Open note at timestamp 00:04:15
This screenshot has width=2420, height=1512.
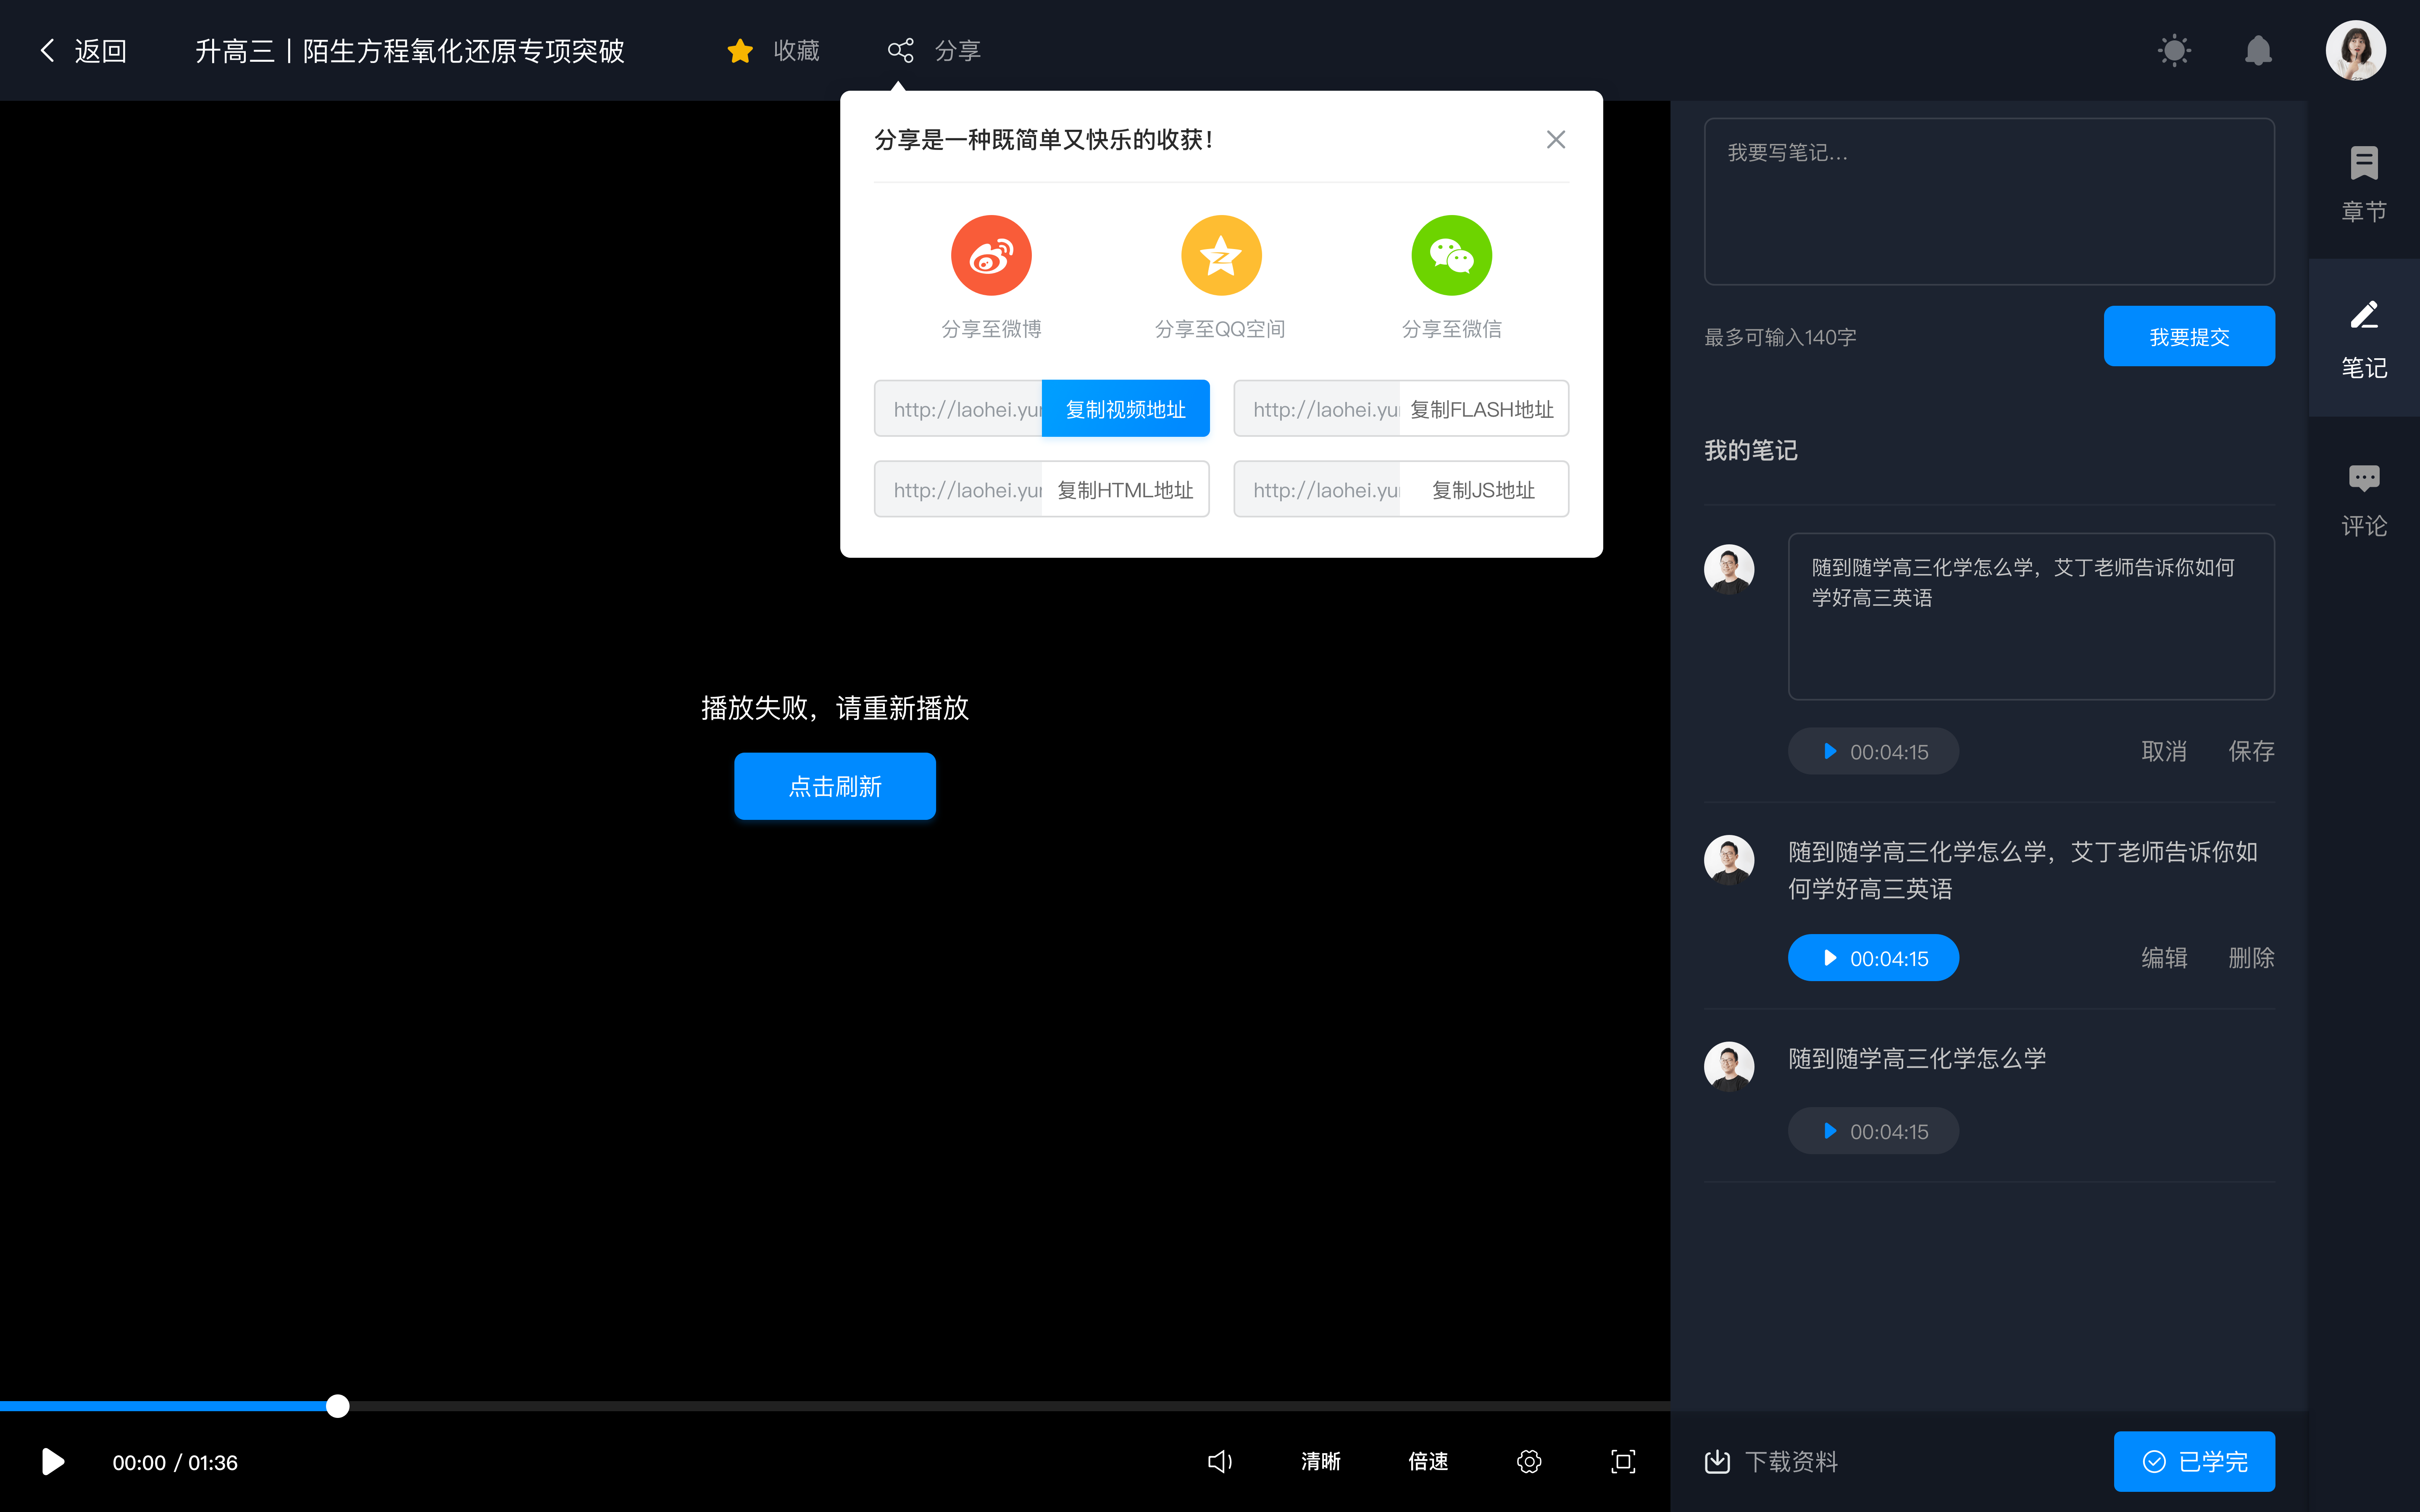pyautogui.click(x=1873, y=956)
